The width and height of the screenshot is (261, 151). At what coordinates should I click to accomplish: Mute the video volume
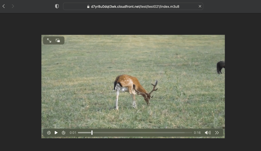pyautogui.click(x=208, y=133)
